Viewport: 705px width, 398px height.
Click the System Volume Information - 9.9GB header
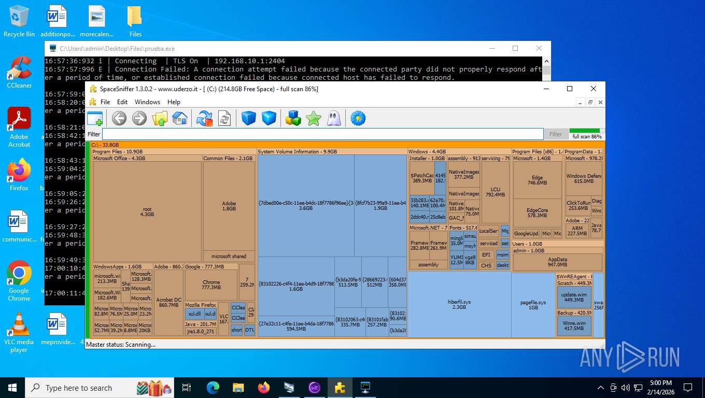332,152
